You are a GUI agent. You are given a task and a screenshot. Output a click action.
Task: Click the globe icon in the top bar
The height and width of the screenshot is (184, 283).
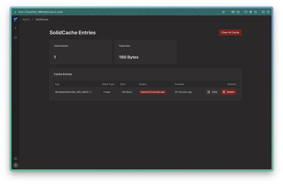[251, 12]
